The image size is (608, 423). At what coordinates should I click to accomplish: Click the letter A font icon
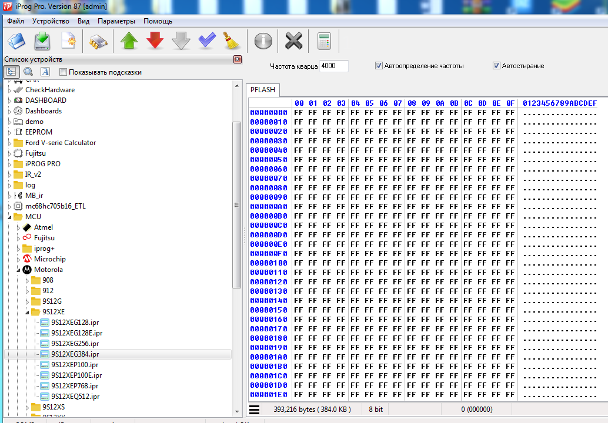click(x=45, y=72)
